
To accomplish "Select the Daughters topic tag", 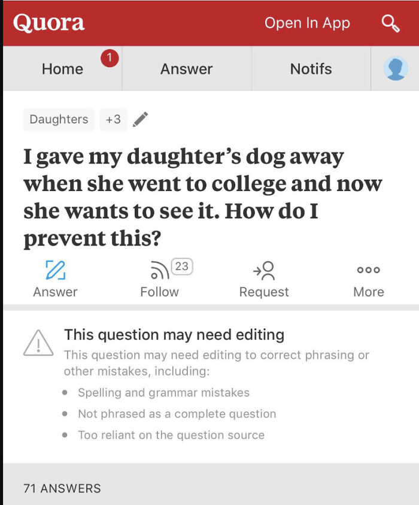I will [59, 119].
